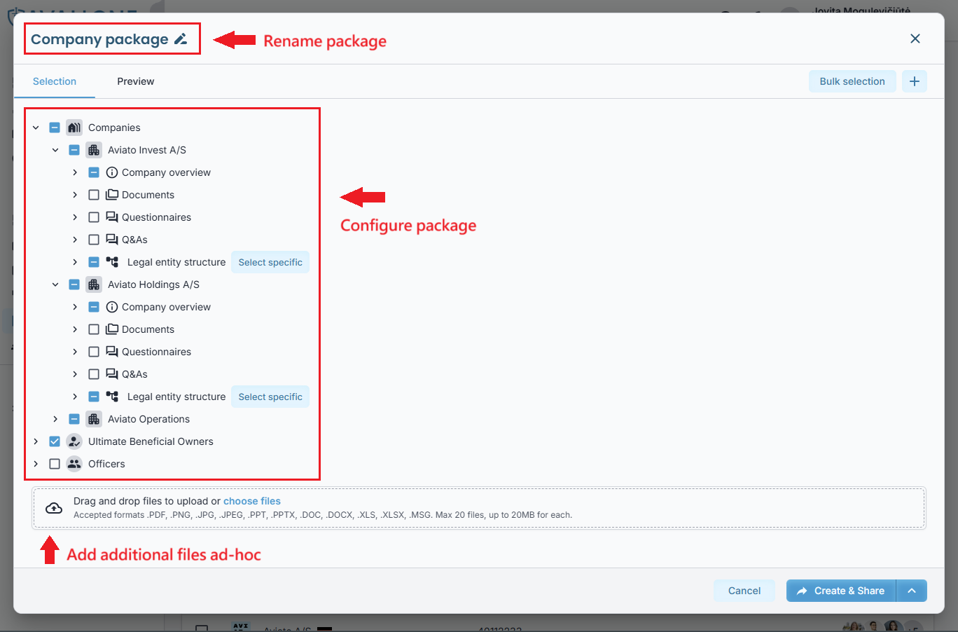Close the Company package dialog
The width and height of the screenshot is (958, 632).
click(915, 39)
